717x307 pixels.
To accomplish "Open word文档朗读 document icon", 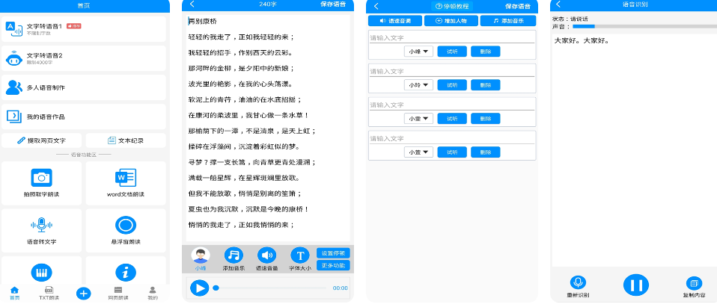I will [125, 178].
